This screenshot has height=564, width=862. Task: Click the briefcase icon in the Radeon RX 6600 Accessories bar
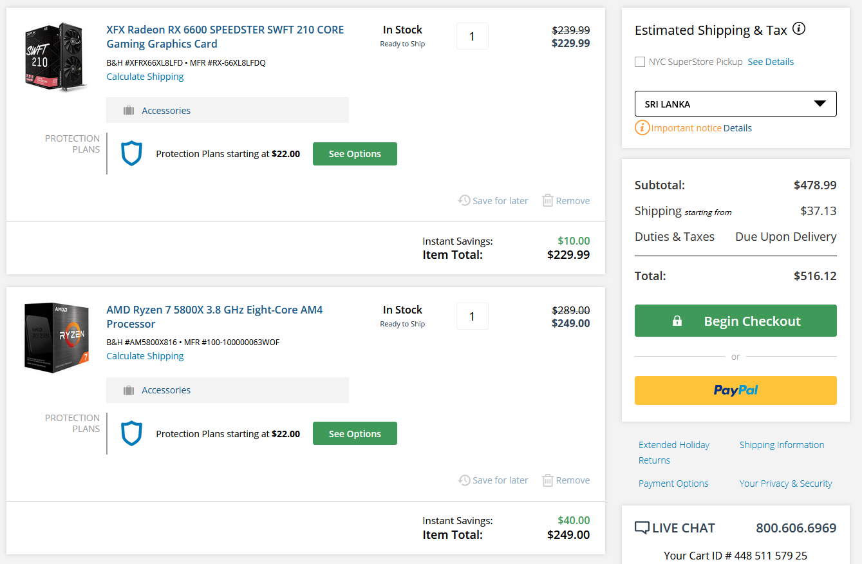[x=129, y=111]
